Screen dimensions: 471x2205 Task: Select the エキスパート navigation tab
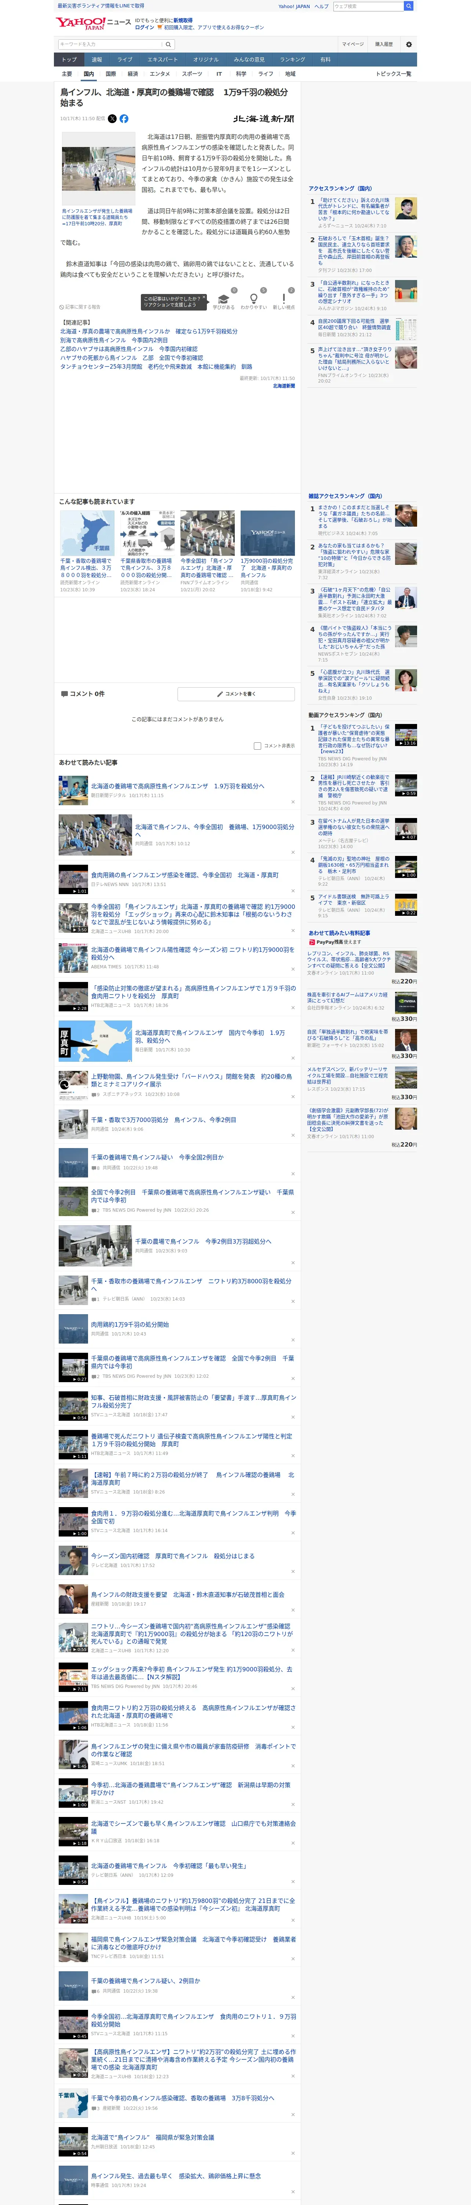click(163, 60)
